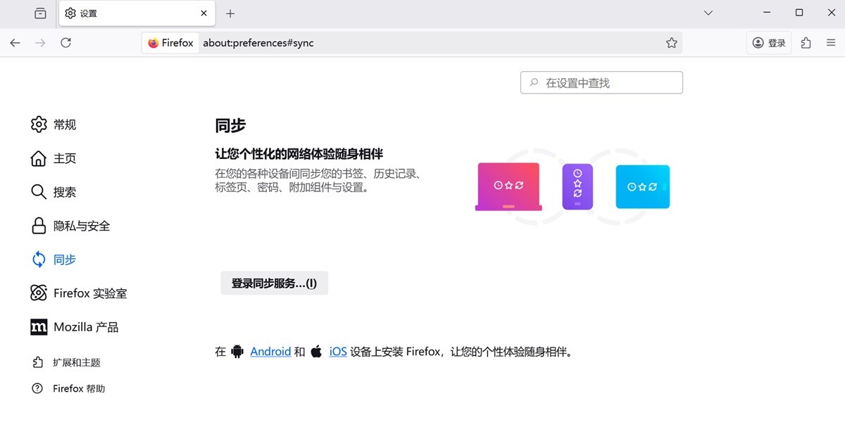Click the Firefox 帮助 question mark icon
Viewport: 845px width, 422px height.
tap(39, 388)
